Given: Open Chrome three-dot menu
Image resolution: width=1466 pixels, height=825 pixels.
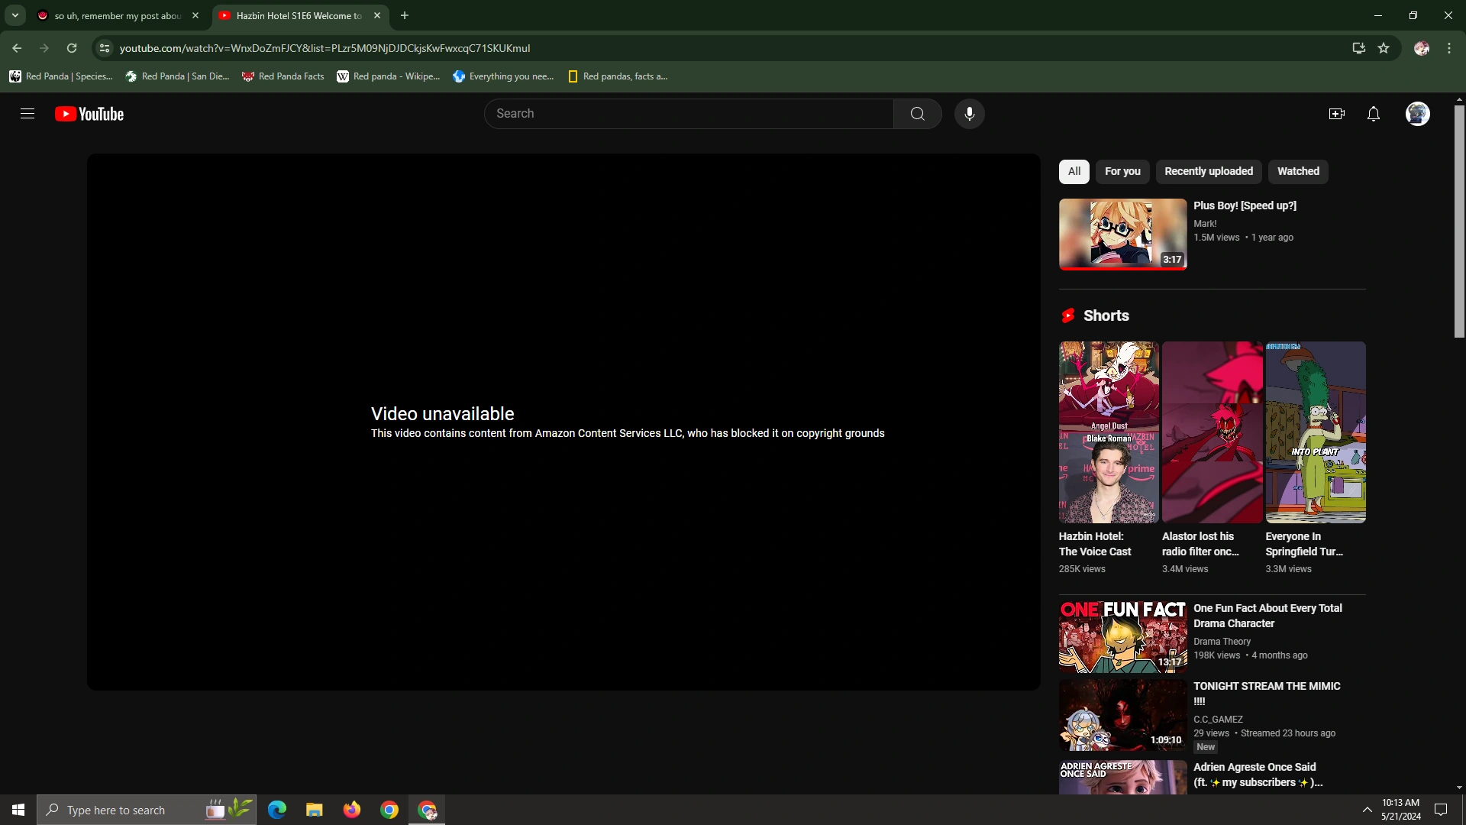Looking at the screenshot, I should point(1448,48).
